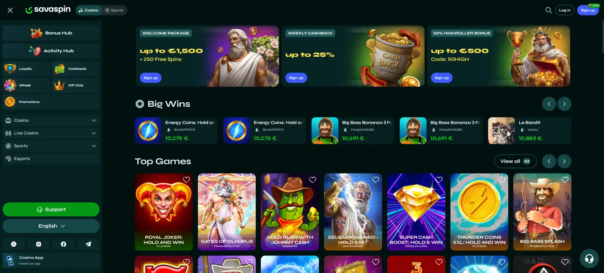The width and height of the screenshot is (604, 273).
Task: Open the Instagram social icon
Action: point(39,244)
